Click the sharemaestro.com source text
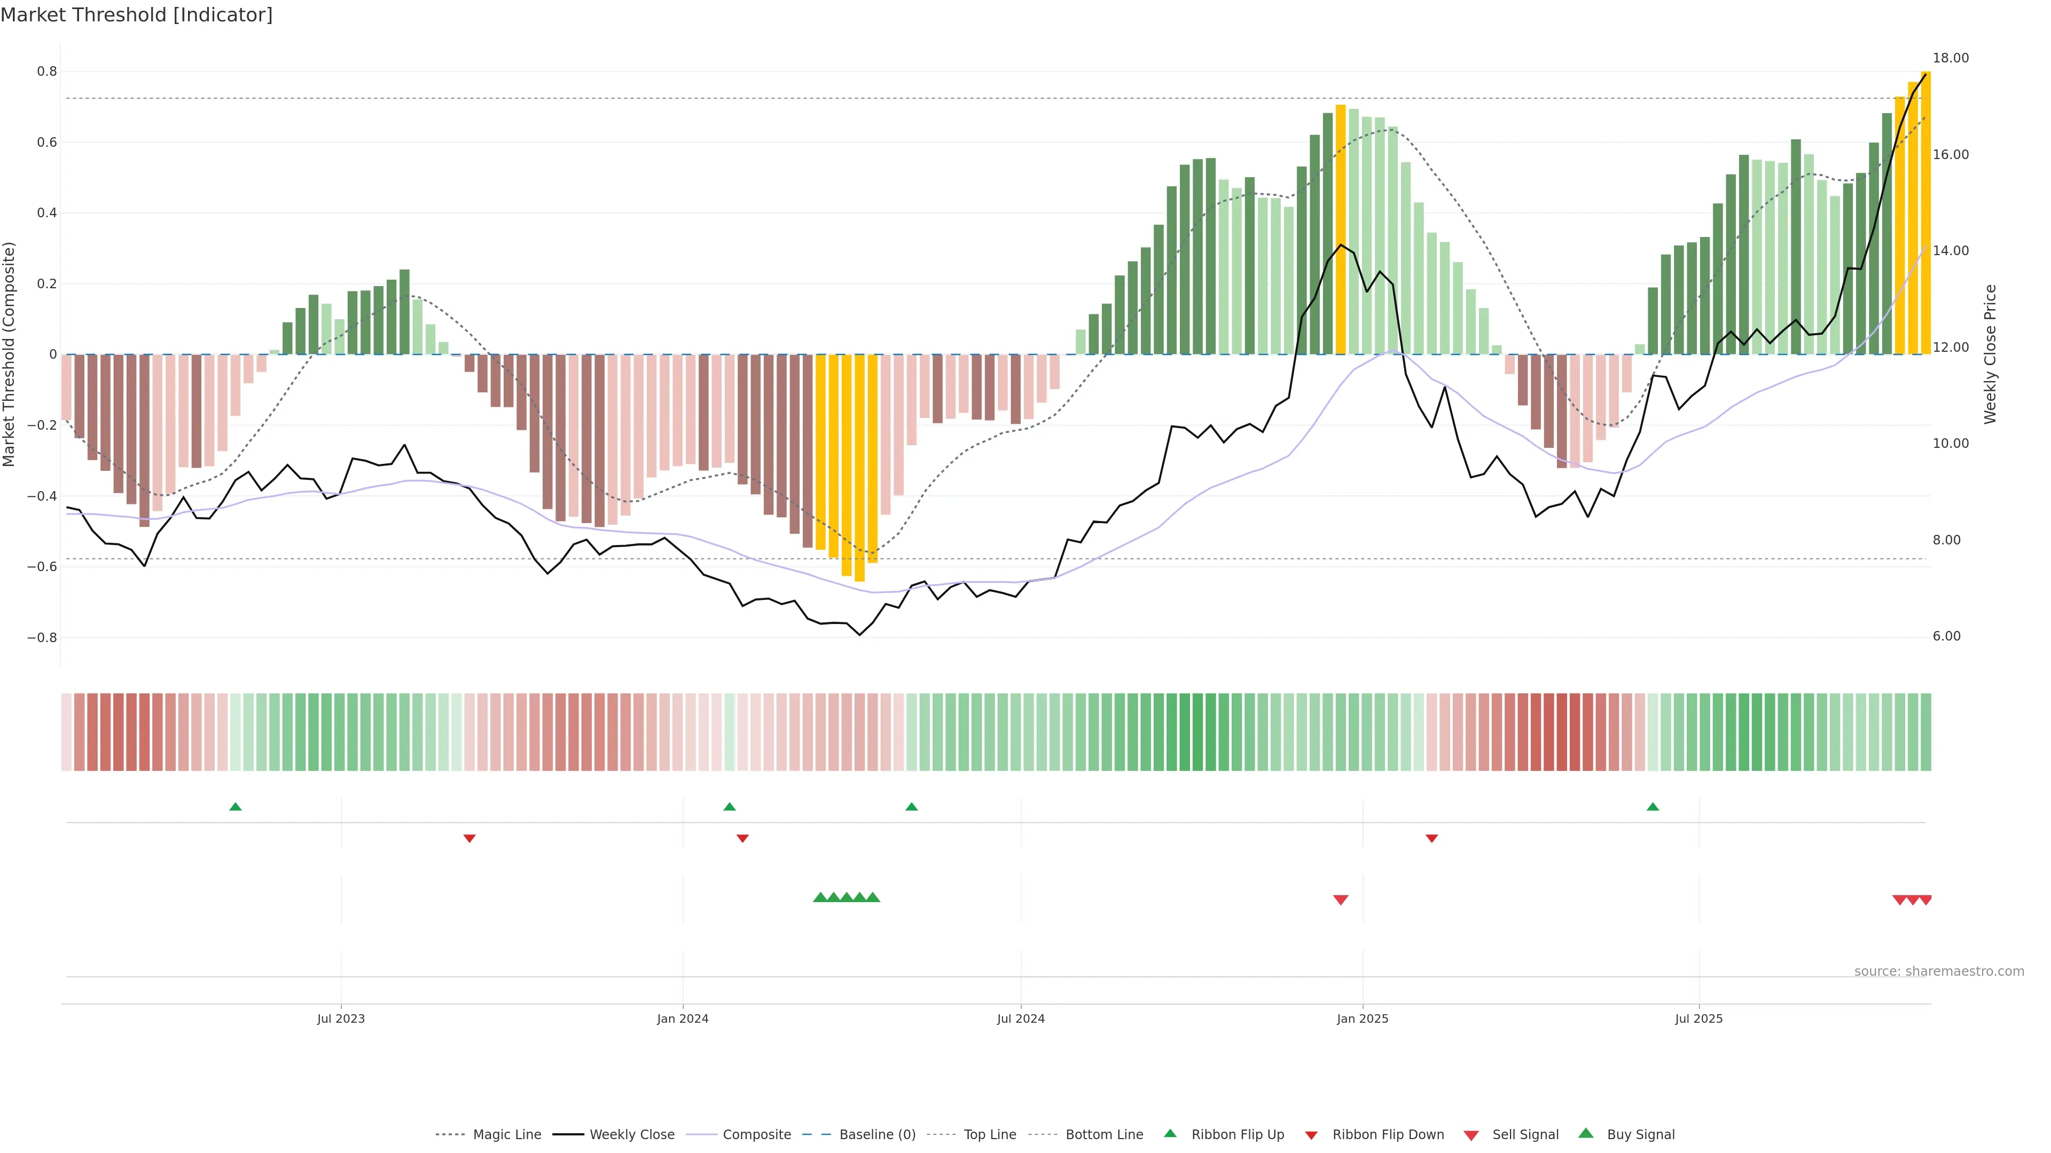The width and height of the screenshot is (2051, 1153). pos(1939,971)
